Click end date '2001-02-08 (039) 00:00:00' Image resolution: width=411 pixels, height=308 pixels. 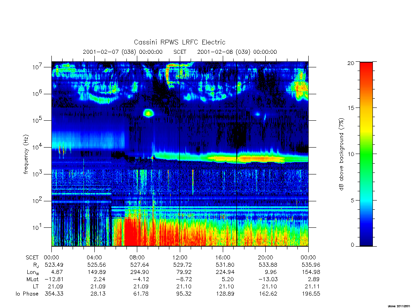(237, 52)
